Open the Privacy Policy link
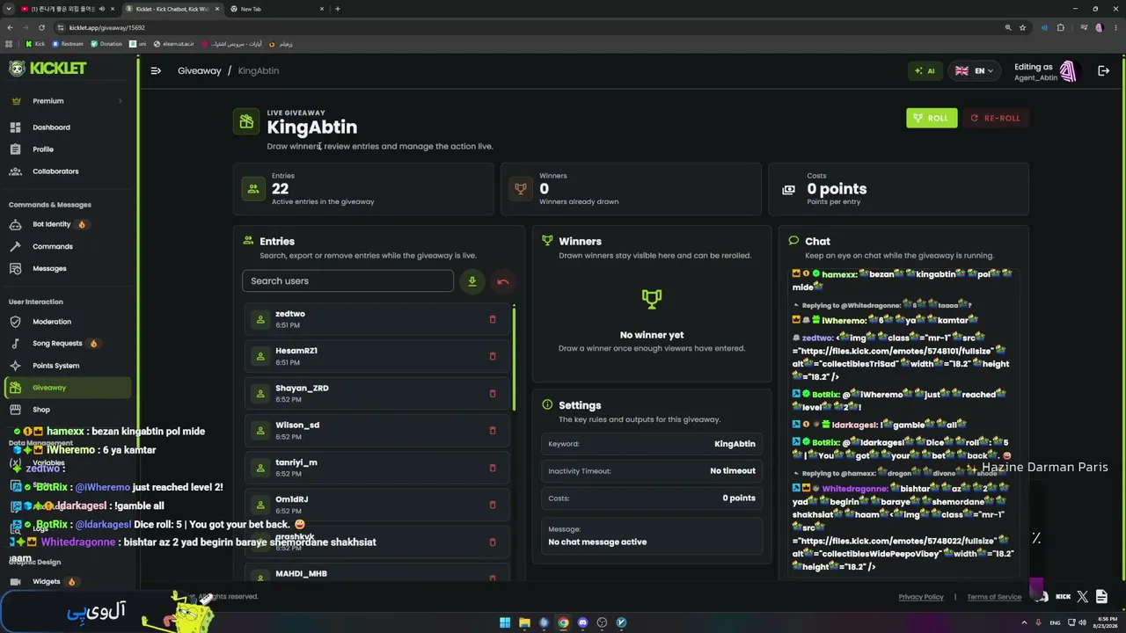1126x633 pixels. 921,597
